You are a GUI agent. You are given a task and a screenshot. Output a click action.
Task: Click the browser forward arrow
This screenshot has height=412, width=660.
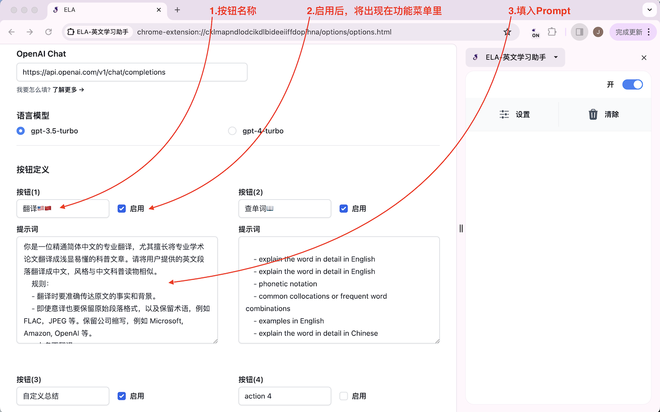30,32
